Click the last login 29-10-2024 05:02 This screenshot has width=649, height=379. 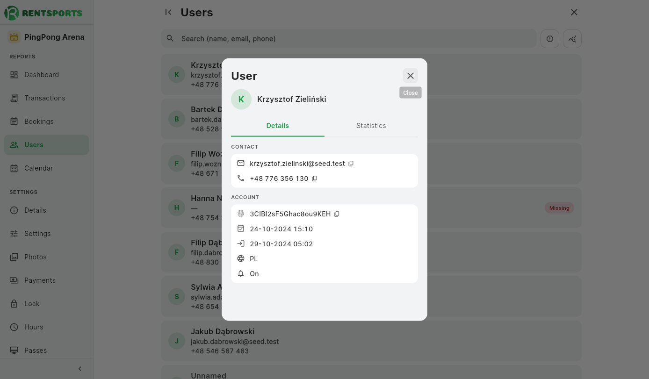tap(281, 244)
